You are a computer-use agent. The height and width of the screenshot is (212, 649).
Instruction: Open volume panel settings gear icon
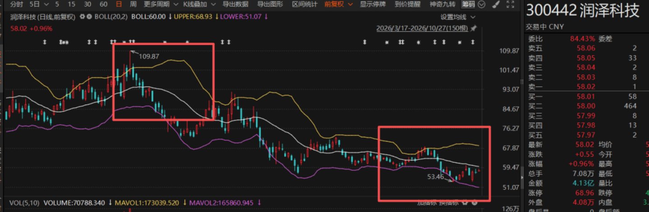click(464, 203)
